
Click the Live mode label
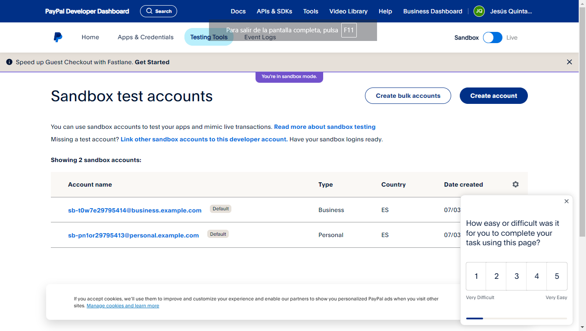point(512,37)
